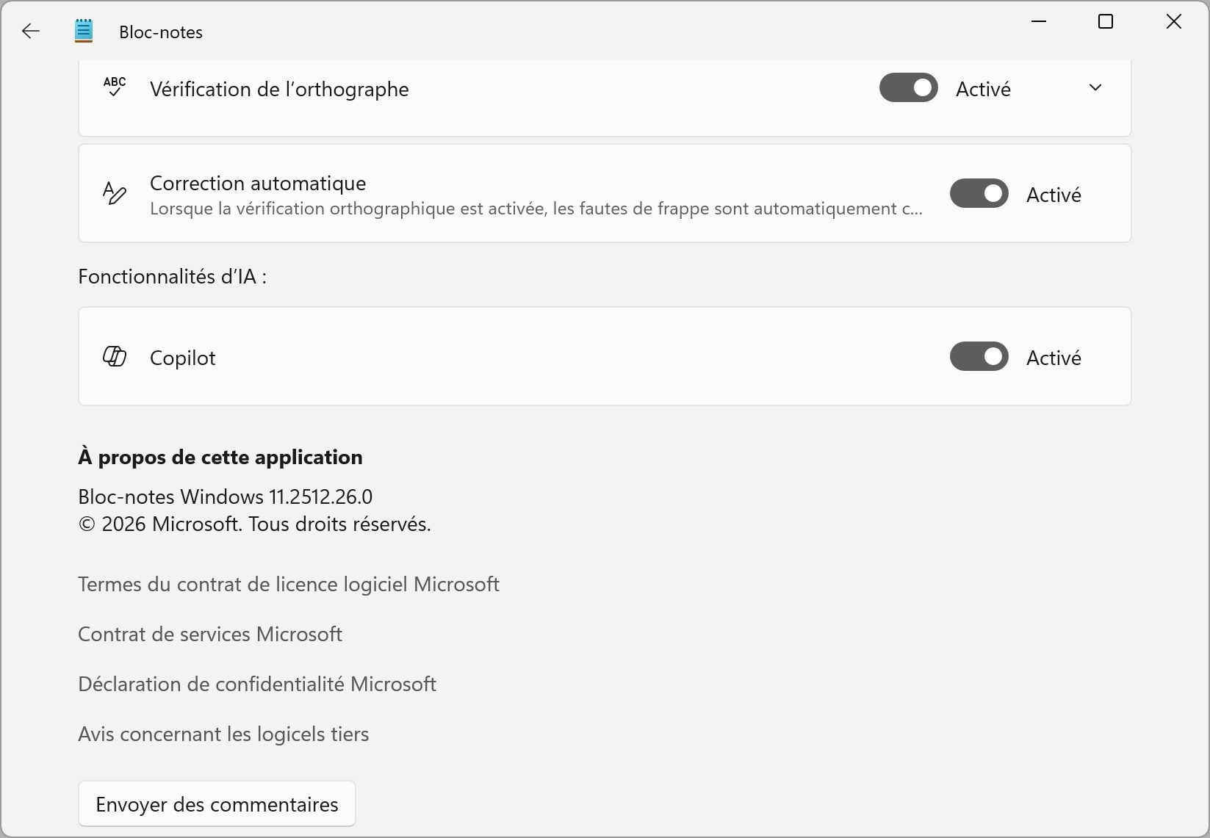Open Contrat de services Microsoft
Image resolution: width=1210 pixels, height=838 pixels.
click(x=210, y=635)
